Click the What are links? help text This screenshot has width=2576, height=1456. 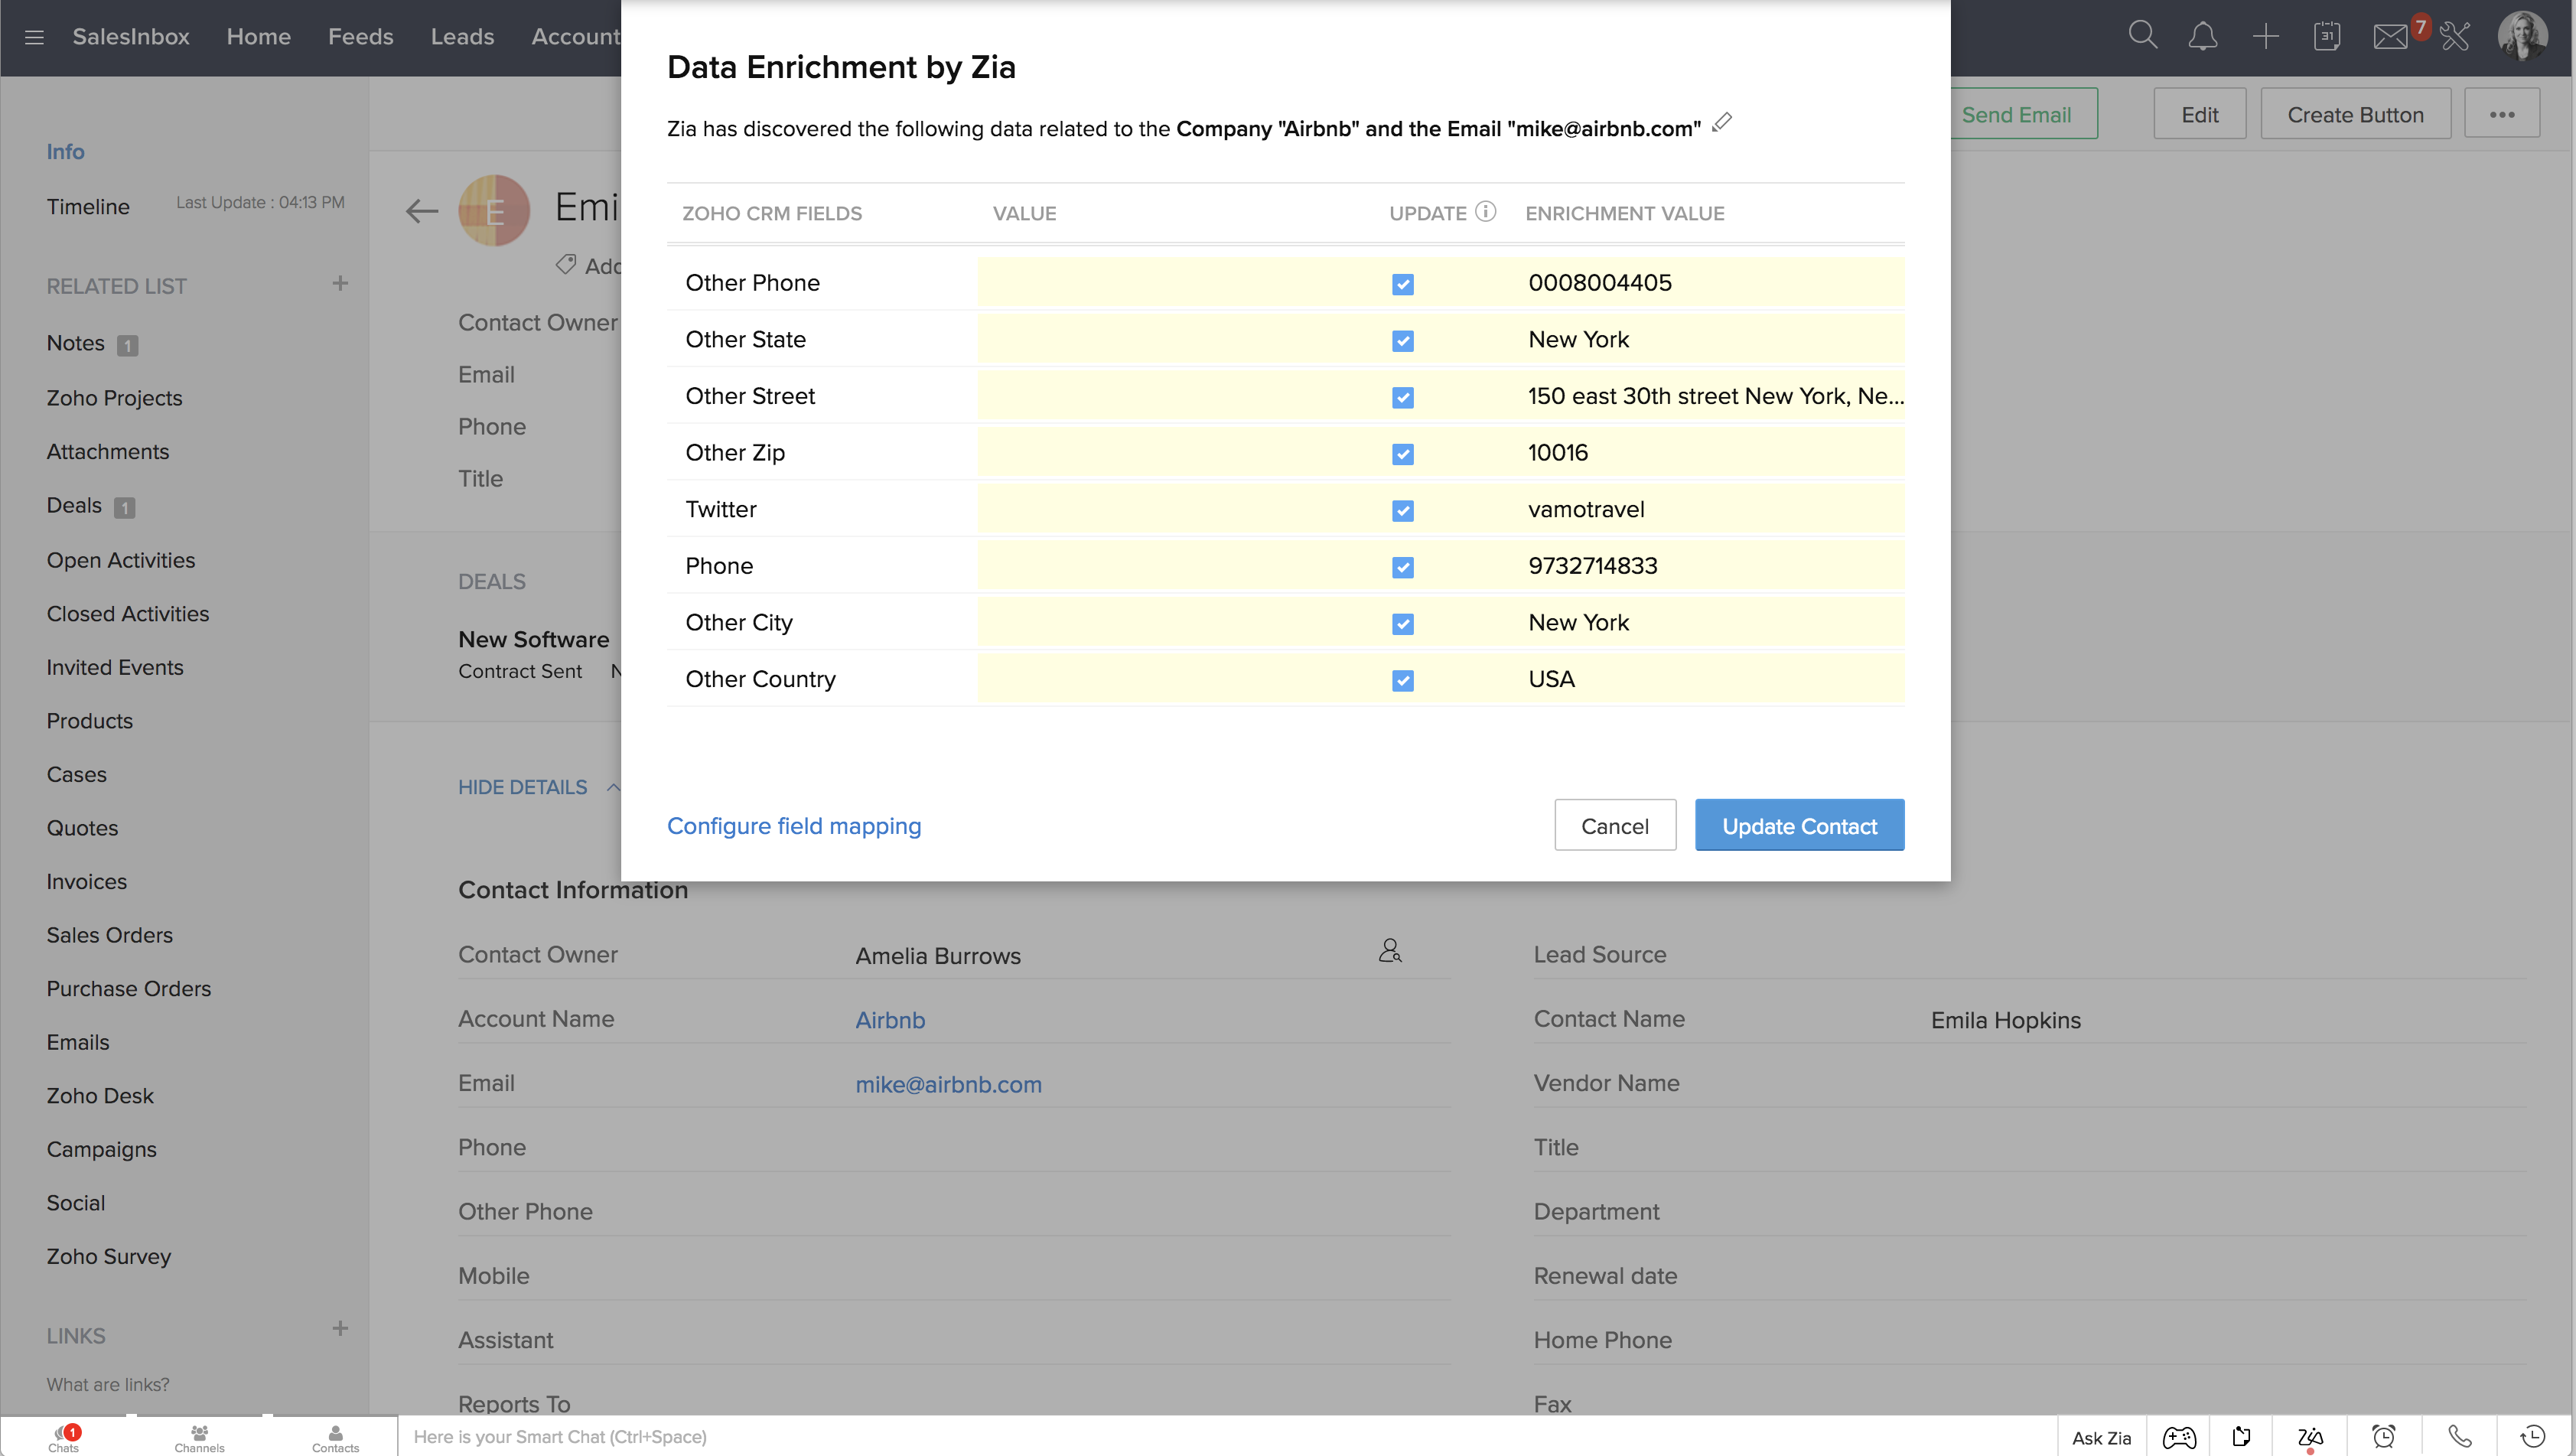[x=108, y=1384]
